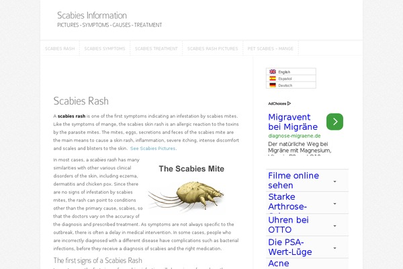Expand the Starke Arthrose ad arrow
Viewport: 403px width, 269px height.
[334, 204]
